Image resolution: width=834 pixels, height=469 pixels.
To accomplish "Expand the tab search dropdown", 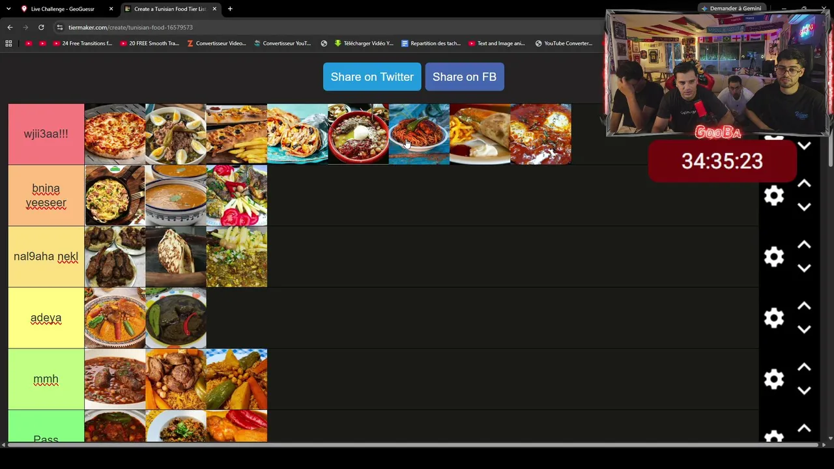I will (x=8, y=9).
